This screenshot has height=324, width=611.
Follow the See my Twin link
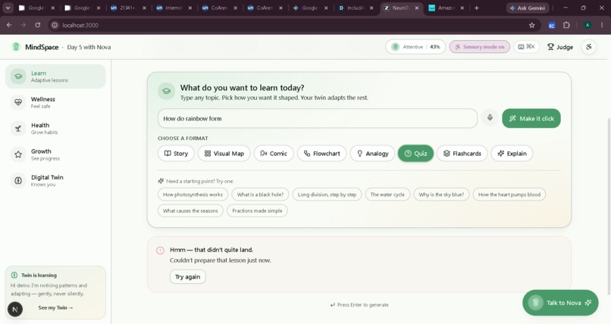[x=55, y=307]
